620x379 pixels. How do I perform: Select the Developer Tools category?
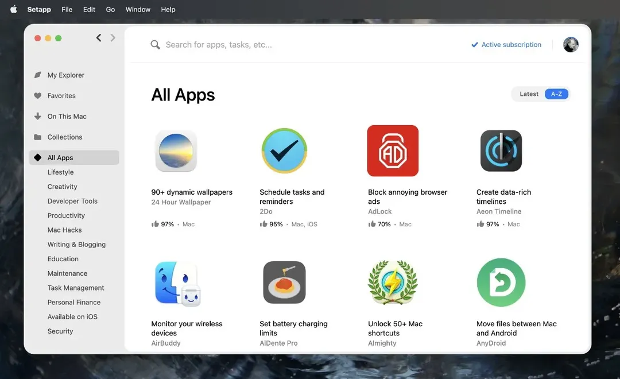[72, 201]
